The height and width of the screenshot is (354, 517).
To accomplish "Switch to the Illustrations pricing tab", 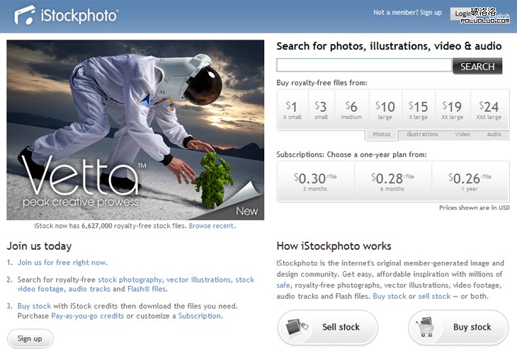I will 422,134.
